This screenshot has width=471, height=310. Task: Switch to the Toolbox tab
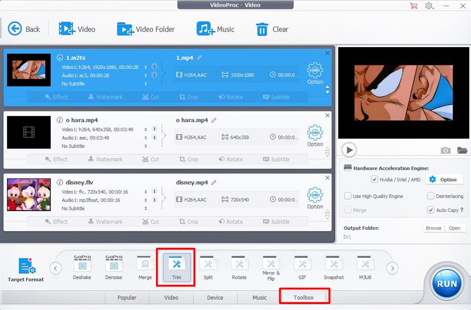pyautogui.click(x=303, y=298)
